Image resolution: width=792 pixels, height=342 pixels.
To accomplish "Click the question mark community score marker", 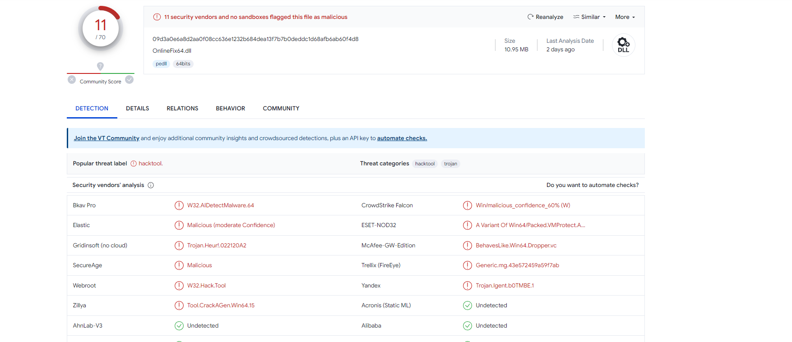I will coord(100,66).
